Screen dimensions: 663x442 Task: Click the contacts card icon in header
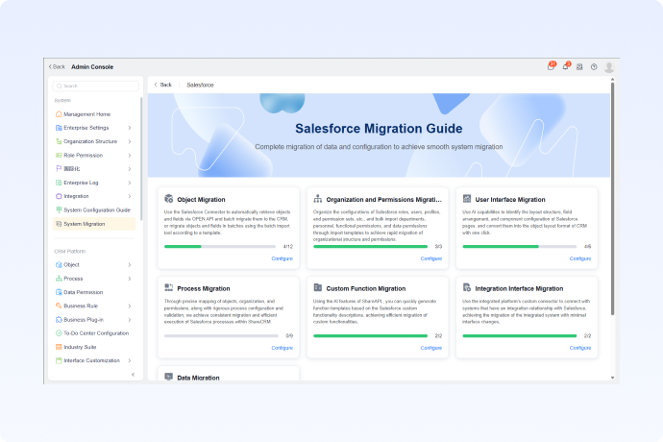(x=579, y=67)
